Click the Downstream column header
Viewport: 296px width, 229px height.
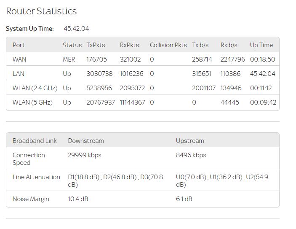(x=85, y=141)
